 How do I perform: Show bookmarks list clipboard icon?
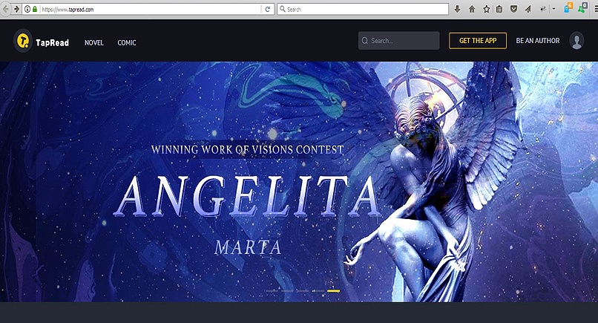click(499, 9)
